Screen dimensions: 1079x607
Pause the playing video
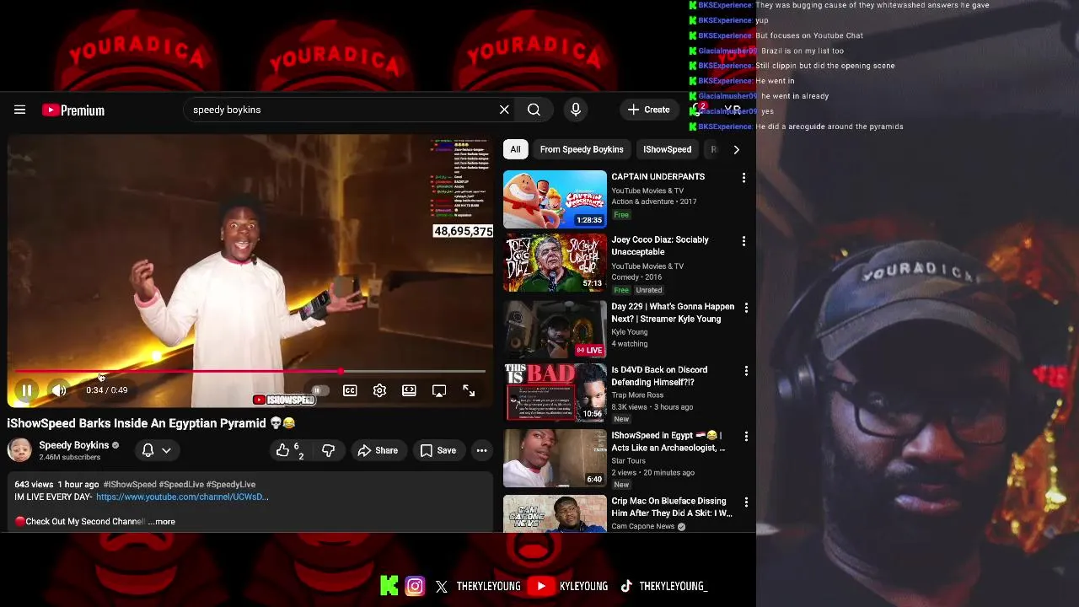(x=26, y=390)
